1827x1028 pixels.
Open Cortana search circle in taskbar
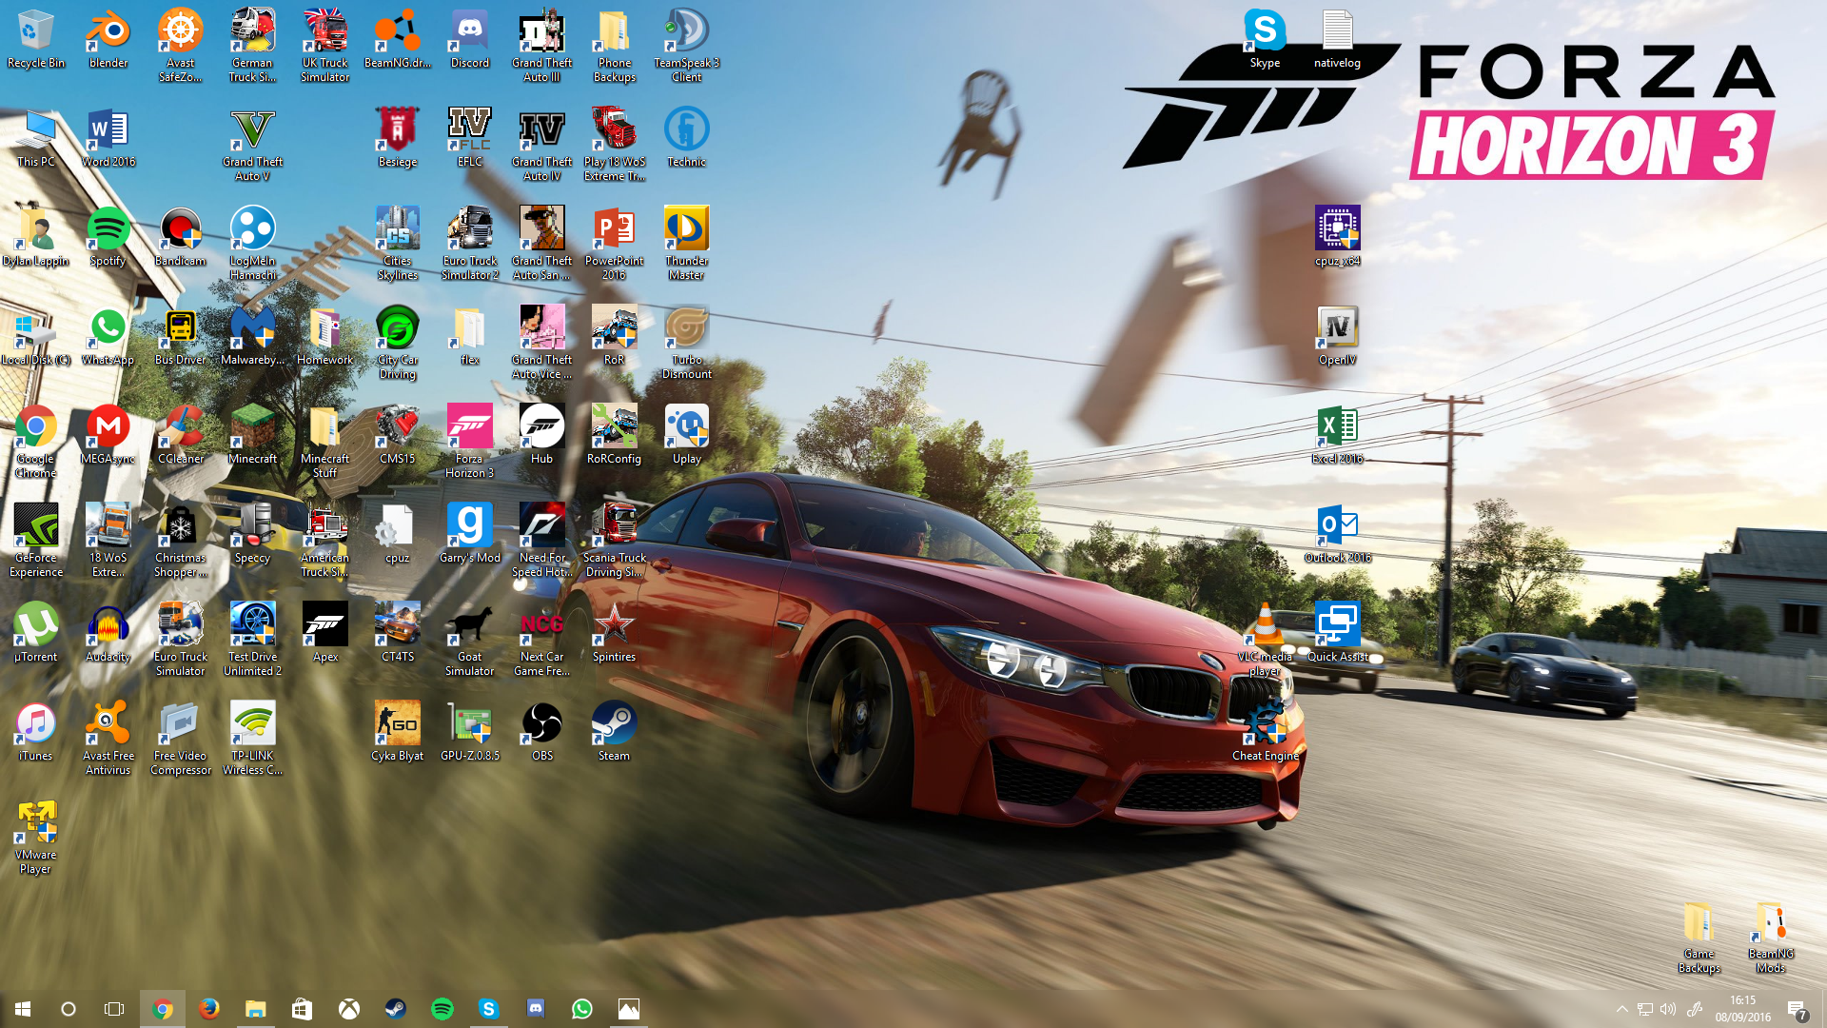point(69,1009)
